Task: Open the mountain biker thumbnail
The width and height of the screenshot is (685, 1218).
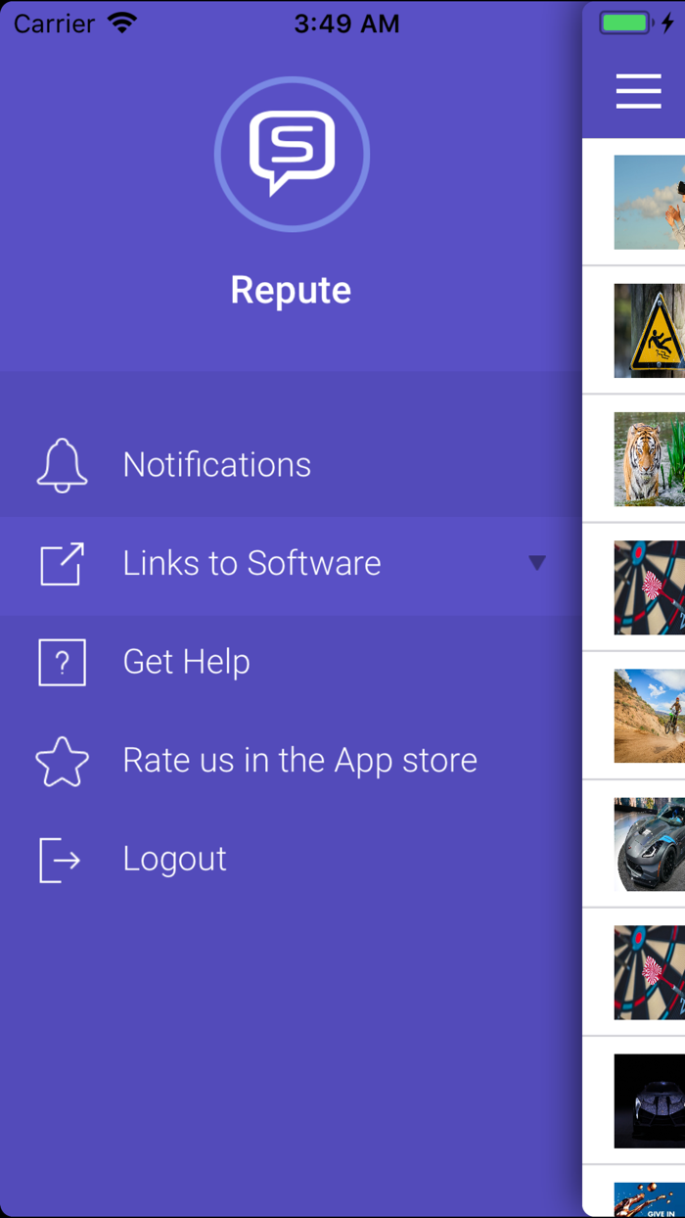Action: click(650, 716)
